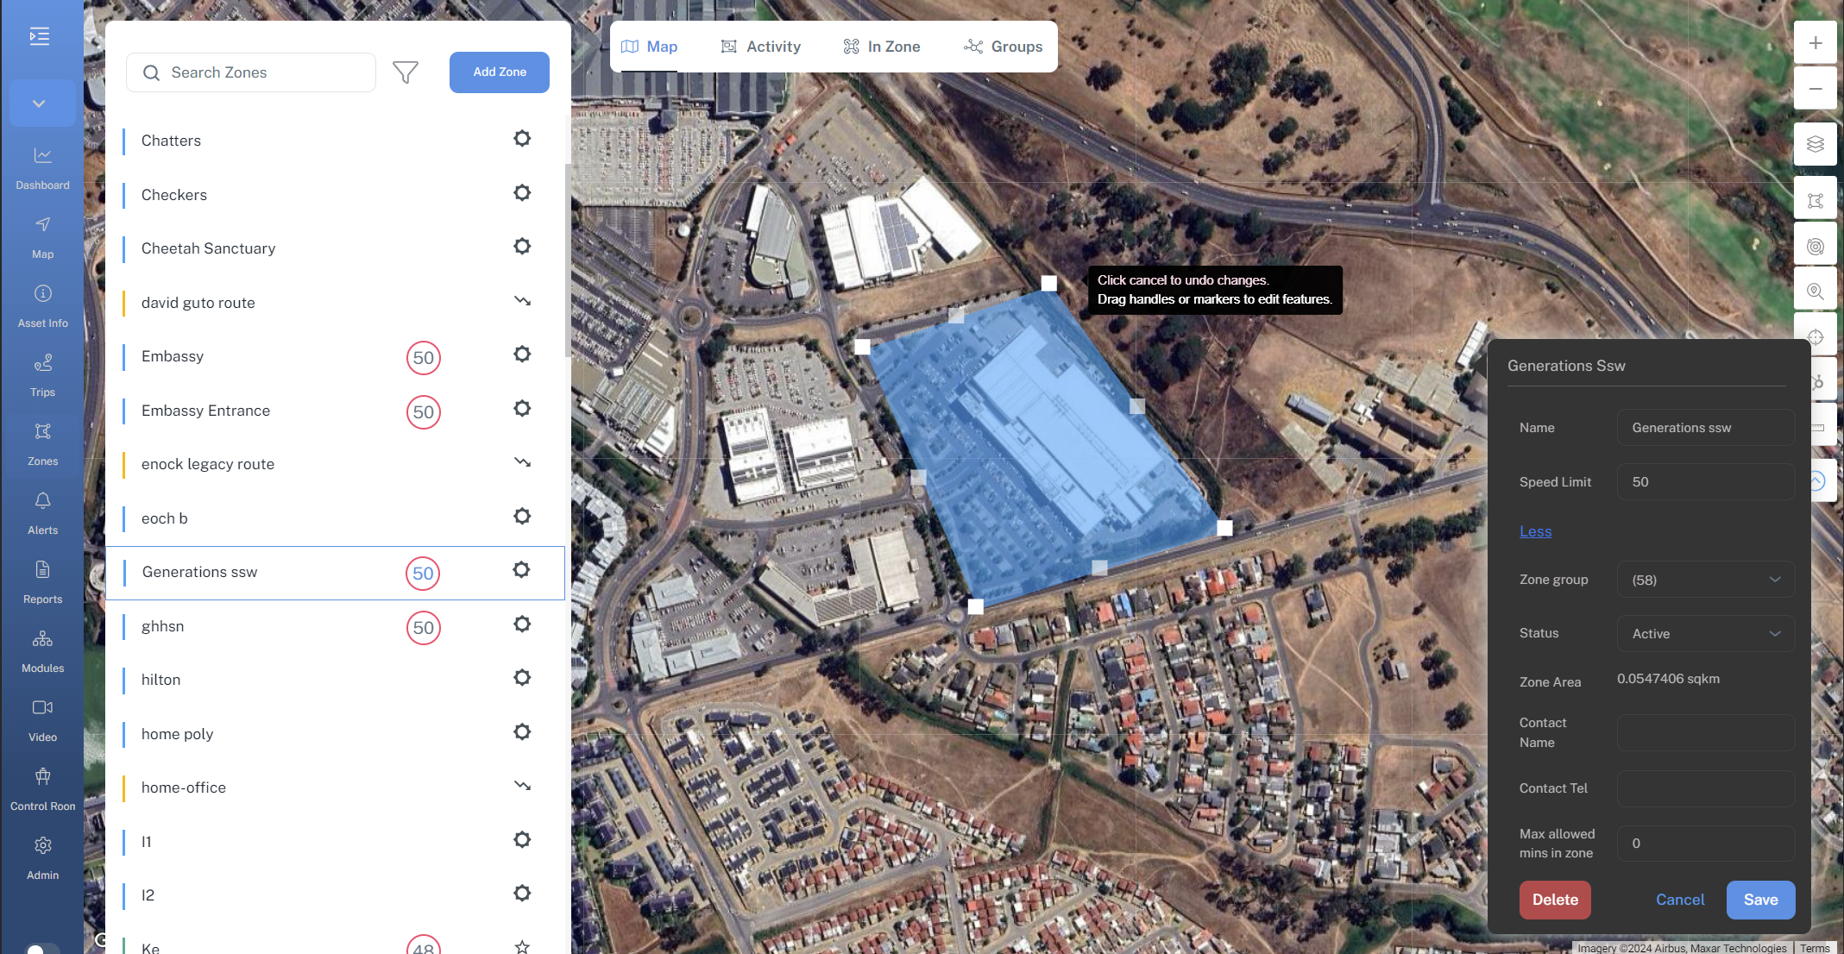Toggle the sidebar menu collapse icon

[40, 36]
